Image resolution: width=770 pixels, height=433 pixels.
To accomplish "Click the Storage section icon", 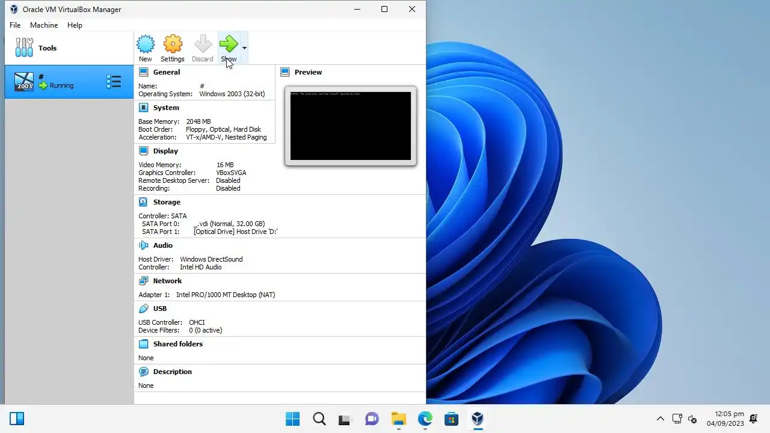I will coord(143,202).
